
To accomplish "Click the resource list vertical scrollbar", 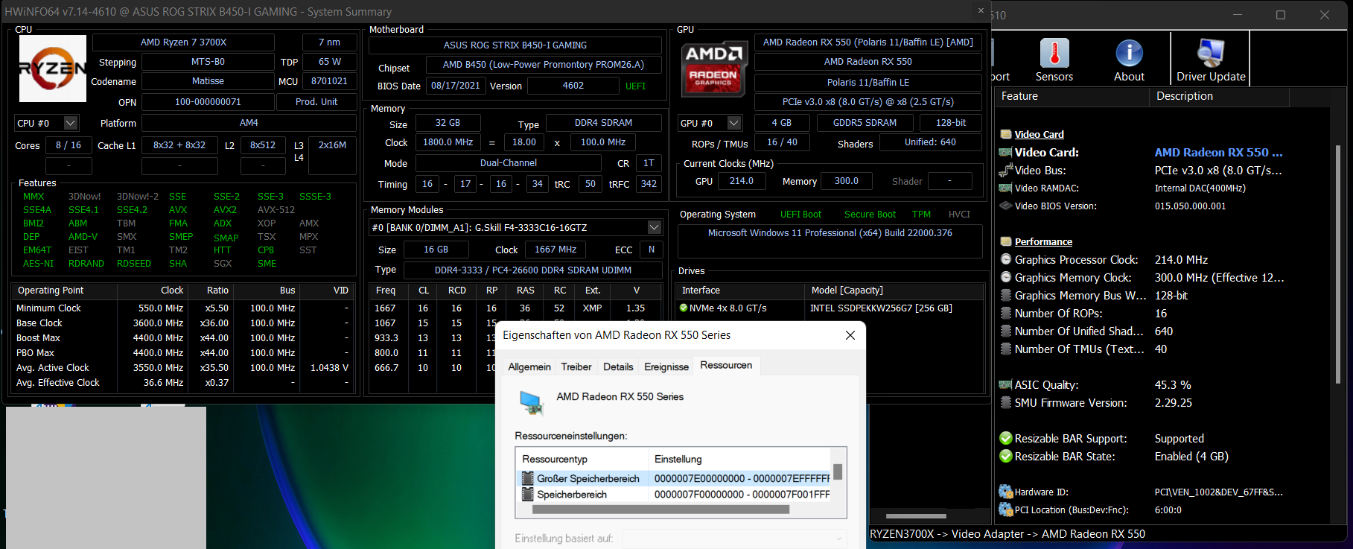I will [x=838, y=472].
